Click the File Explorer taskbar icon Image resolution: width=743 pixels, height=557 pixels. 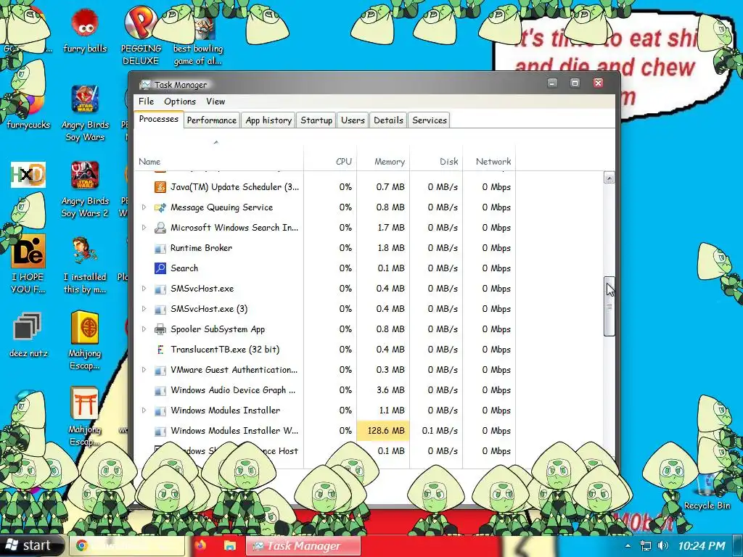(x=230, y=545)
